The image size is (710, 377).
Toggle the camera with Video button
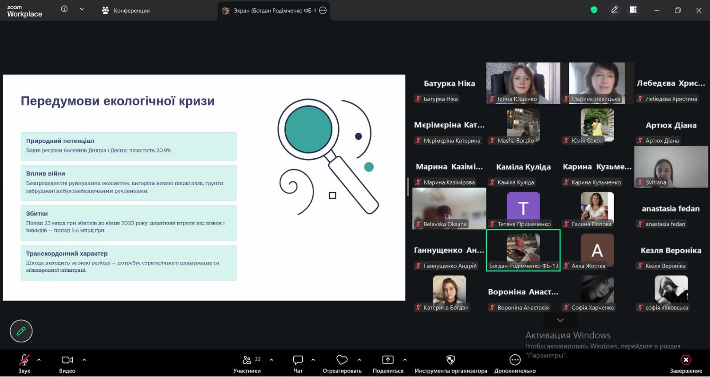[67, 360]
